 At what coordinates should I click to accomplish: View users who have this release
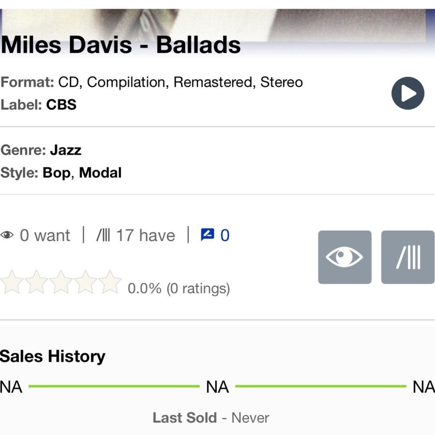(145, 235)
